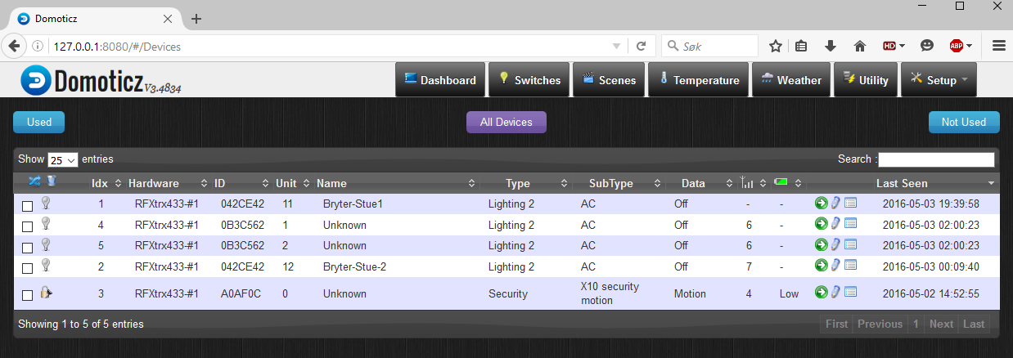Viewport: 1013px width, 358px height.
Task: Reload the page with the refresh icon
Action: pyautogui.click(x=642, y=47)
